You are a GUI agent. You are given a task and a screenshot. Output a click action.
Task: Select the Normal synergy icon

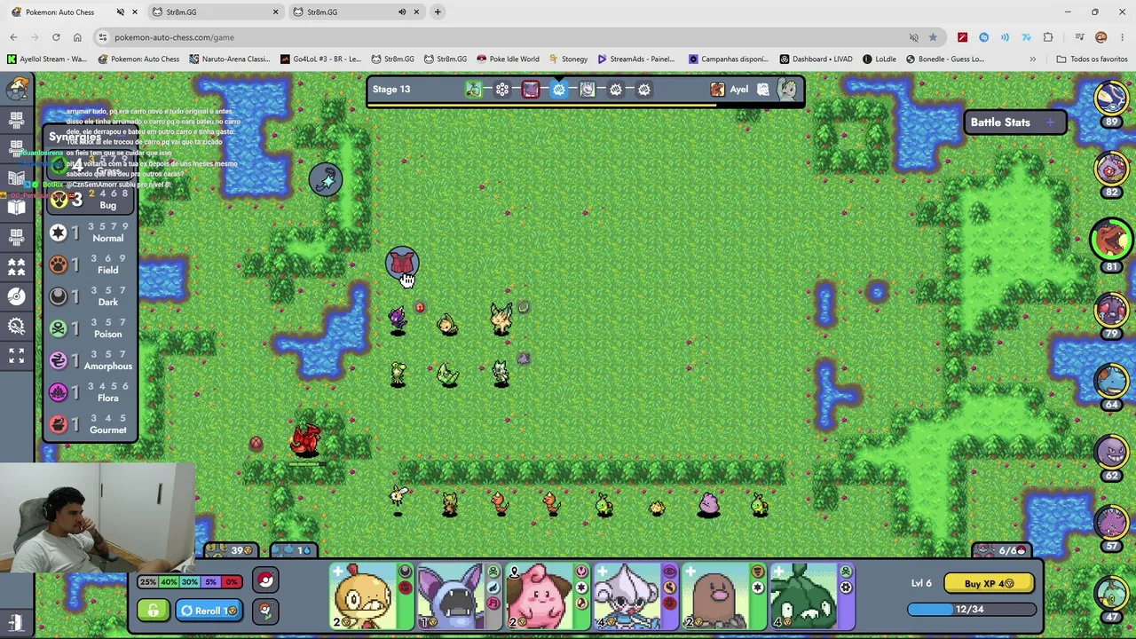click(59, 233)
